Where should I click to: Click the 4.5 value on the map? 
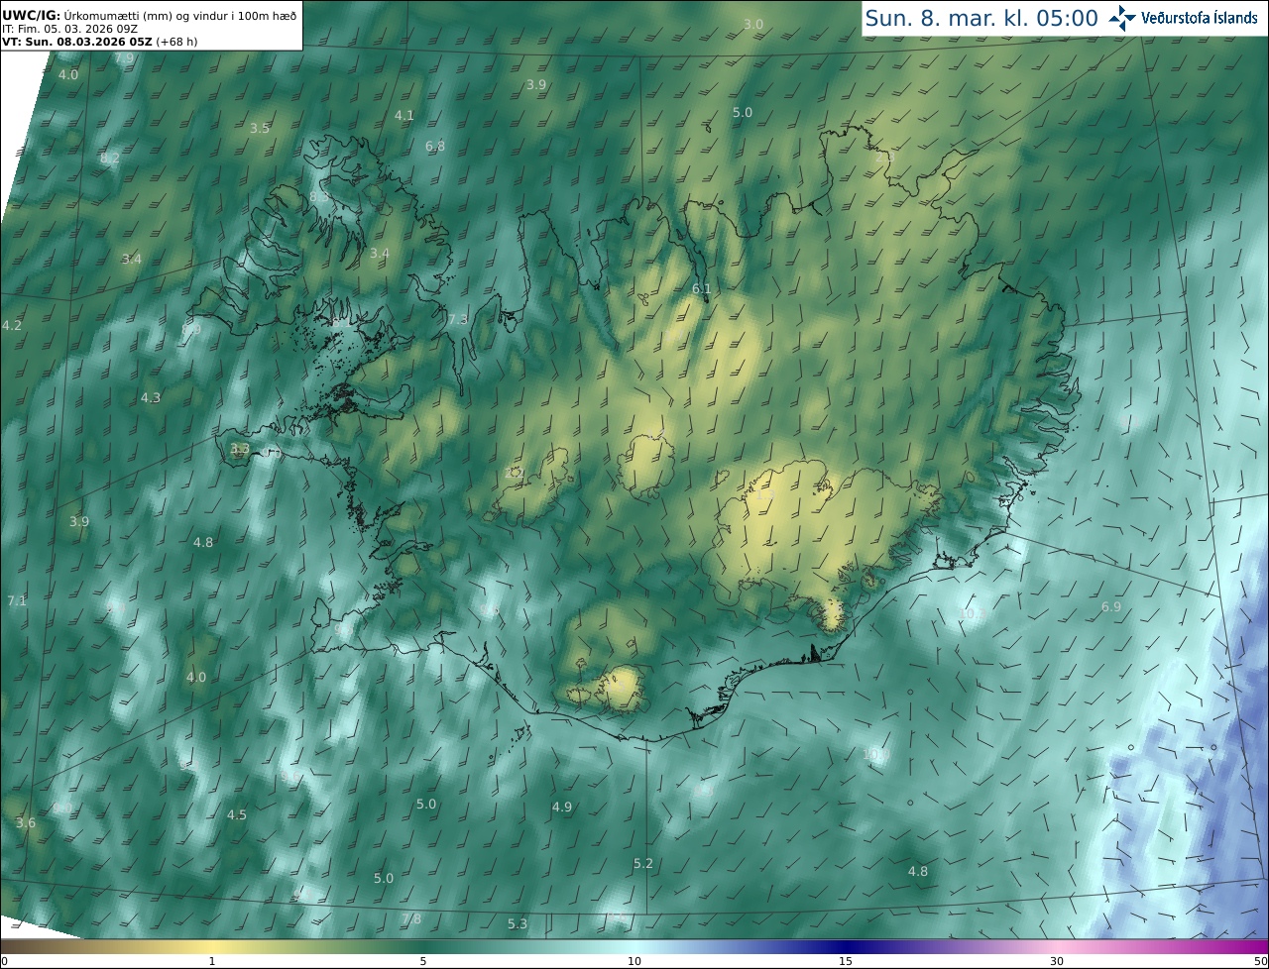point(237,814)
